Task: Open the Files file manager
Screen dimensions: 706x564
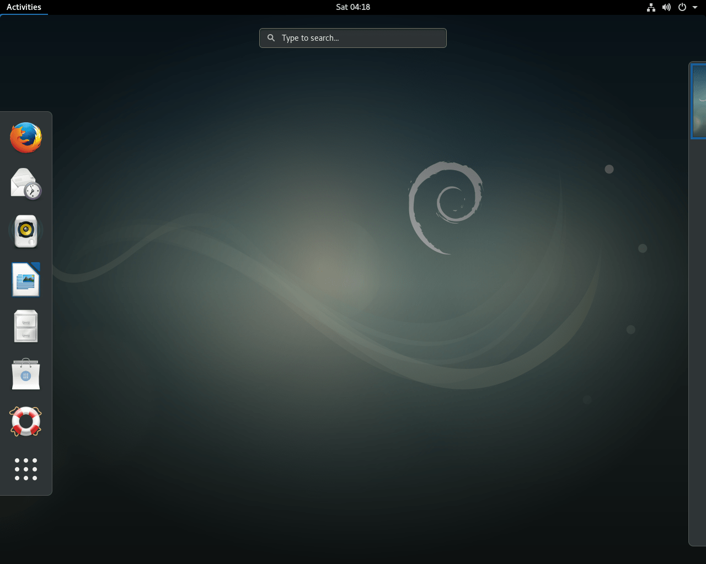Action: pyautogui.click(x=25, y=326)
